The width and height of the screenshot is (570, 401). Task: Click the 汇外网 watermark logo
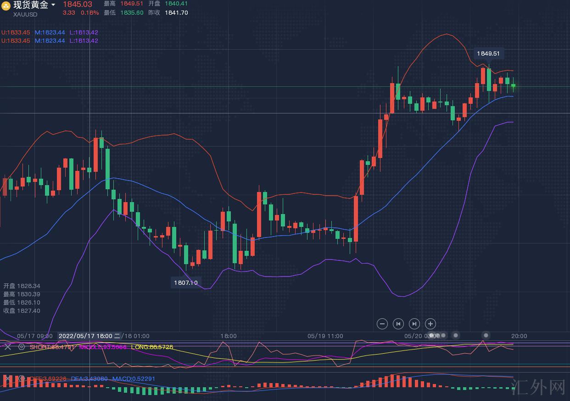point(544,388)
